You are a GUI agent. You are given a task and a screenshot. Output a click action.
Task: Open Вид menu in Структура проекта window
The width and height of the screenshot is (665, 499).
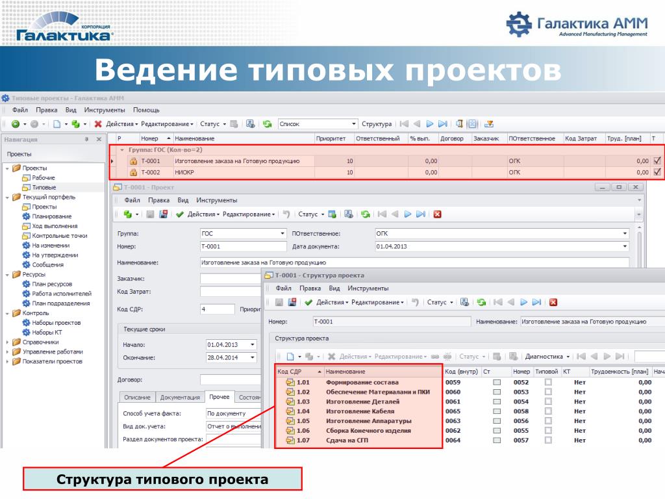pyautogui.click(x=334, y=288)
